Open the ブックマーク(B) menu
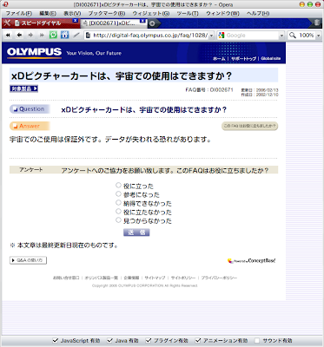The height and width of the screenshot is (347, 324). pos(107,13)
